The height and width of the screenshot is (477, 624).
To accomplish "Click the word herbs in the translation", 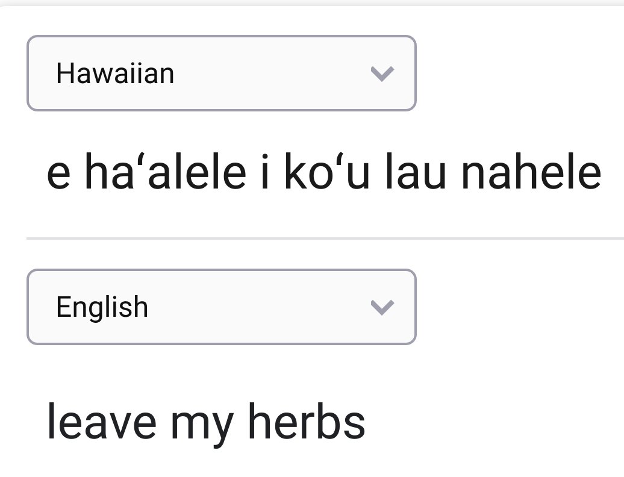I will pos(307,421).
